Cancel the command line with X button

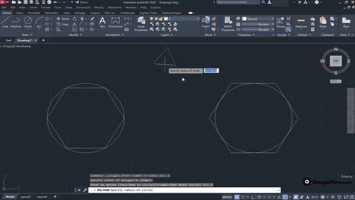click(79, 190)
